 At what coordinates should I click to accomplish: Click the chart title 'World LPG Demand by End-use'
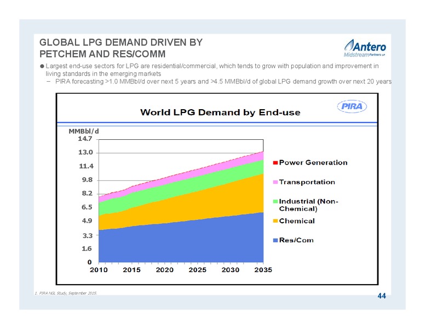220,112
